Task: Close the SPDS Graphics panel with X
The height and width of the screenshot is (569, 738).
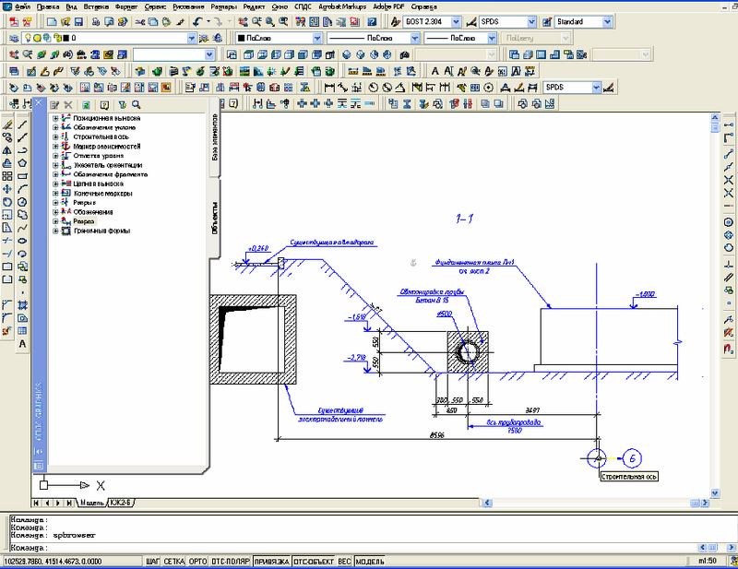Action: pos(39,102)
